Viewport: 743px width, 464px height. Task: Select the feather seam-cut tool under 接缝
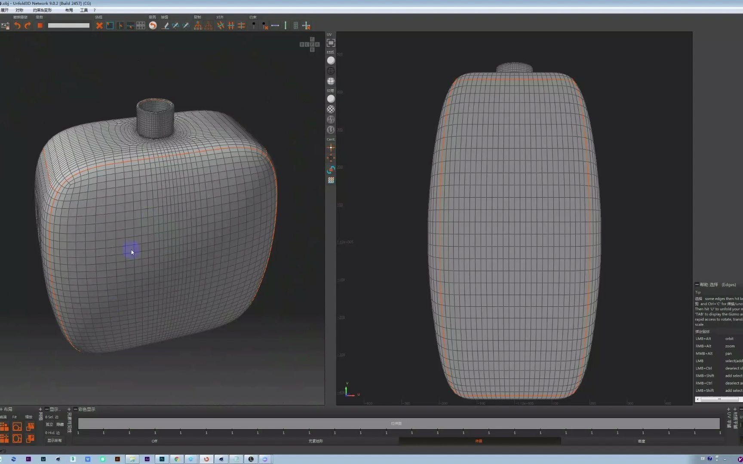165,26
